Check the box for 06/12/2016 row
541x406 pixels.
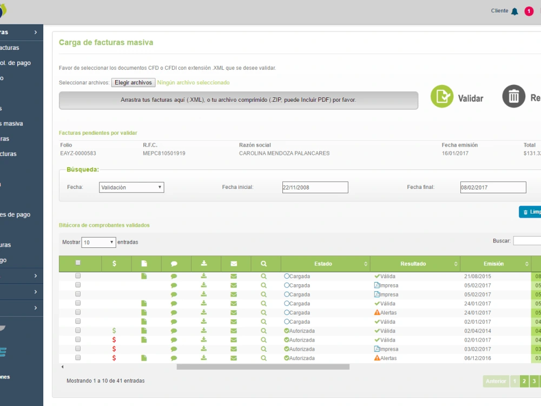[78, 357]
